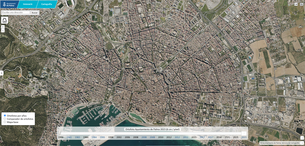Click the year slider handle at 2023

click(244, 133)
